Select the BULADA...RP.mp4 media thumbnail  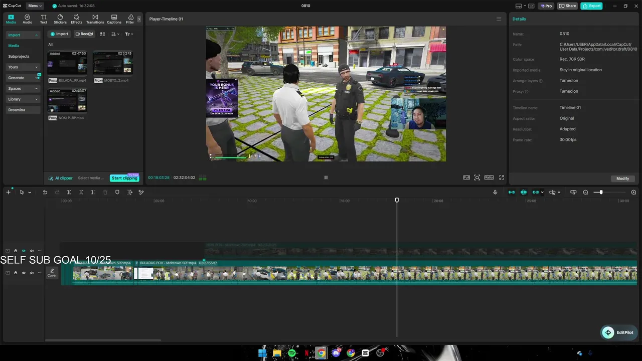click(67, 63)
